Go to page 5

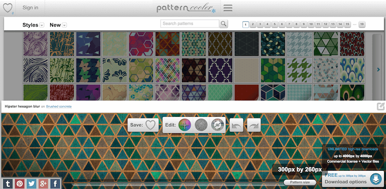coord(275,25)
